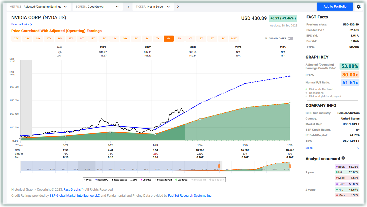Screen dimensions: 367x207
Task: Click the NVIDIA CORP company title
Action: [x=26, y=18]
